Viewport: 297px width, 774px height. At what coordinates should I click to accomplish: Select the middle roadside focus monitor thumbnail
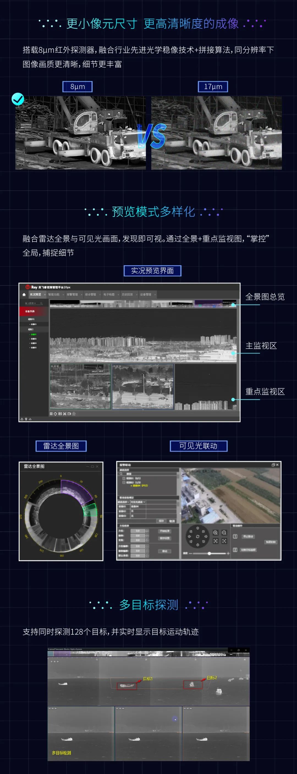click(143, 387)
